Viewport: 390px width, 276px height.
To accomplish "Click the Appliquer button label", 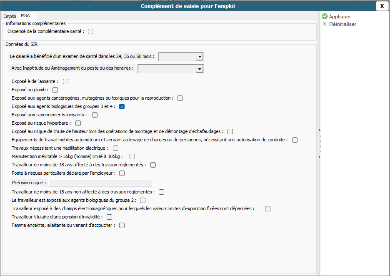I will click(x=340, y=17).
